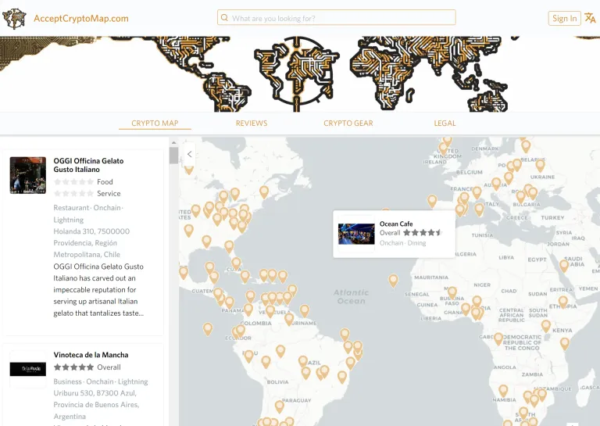Click map pin over Florida
The height and width of the screenshot is (426, 600).
[229, 246]
